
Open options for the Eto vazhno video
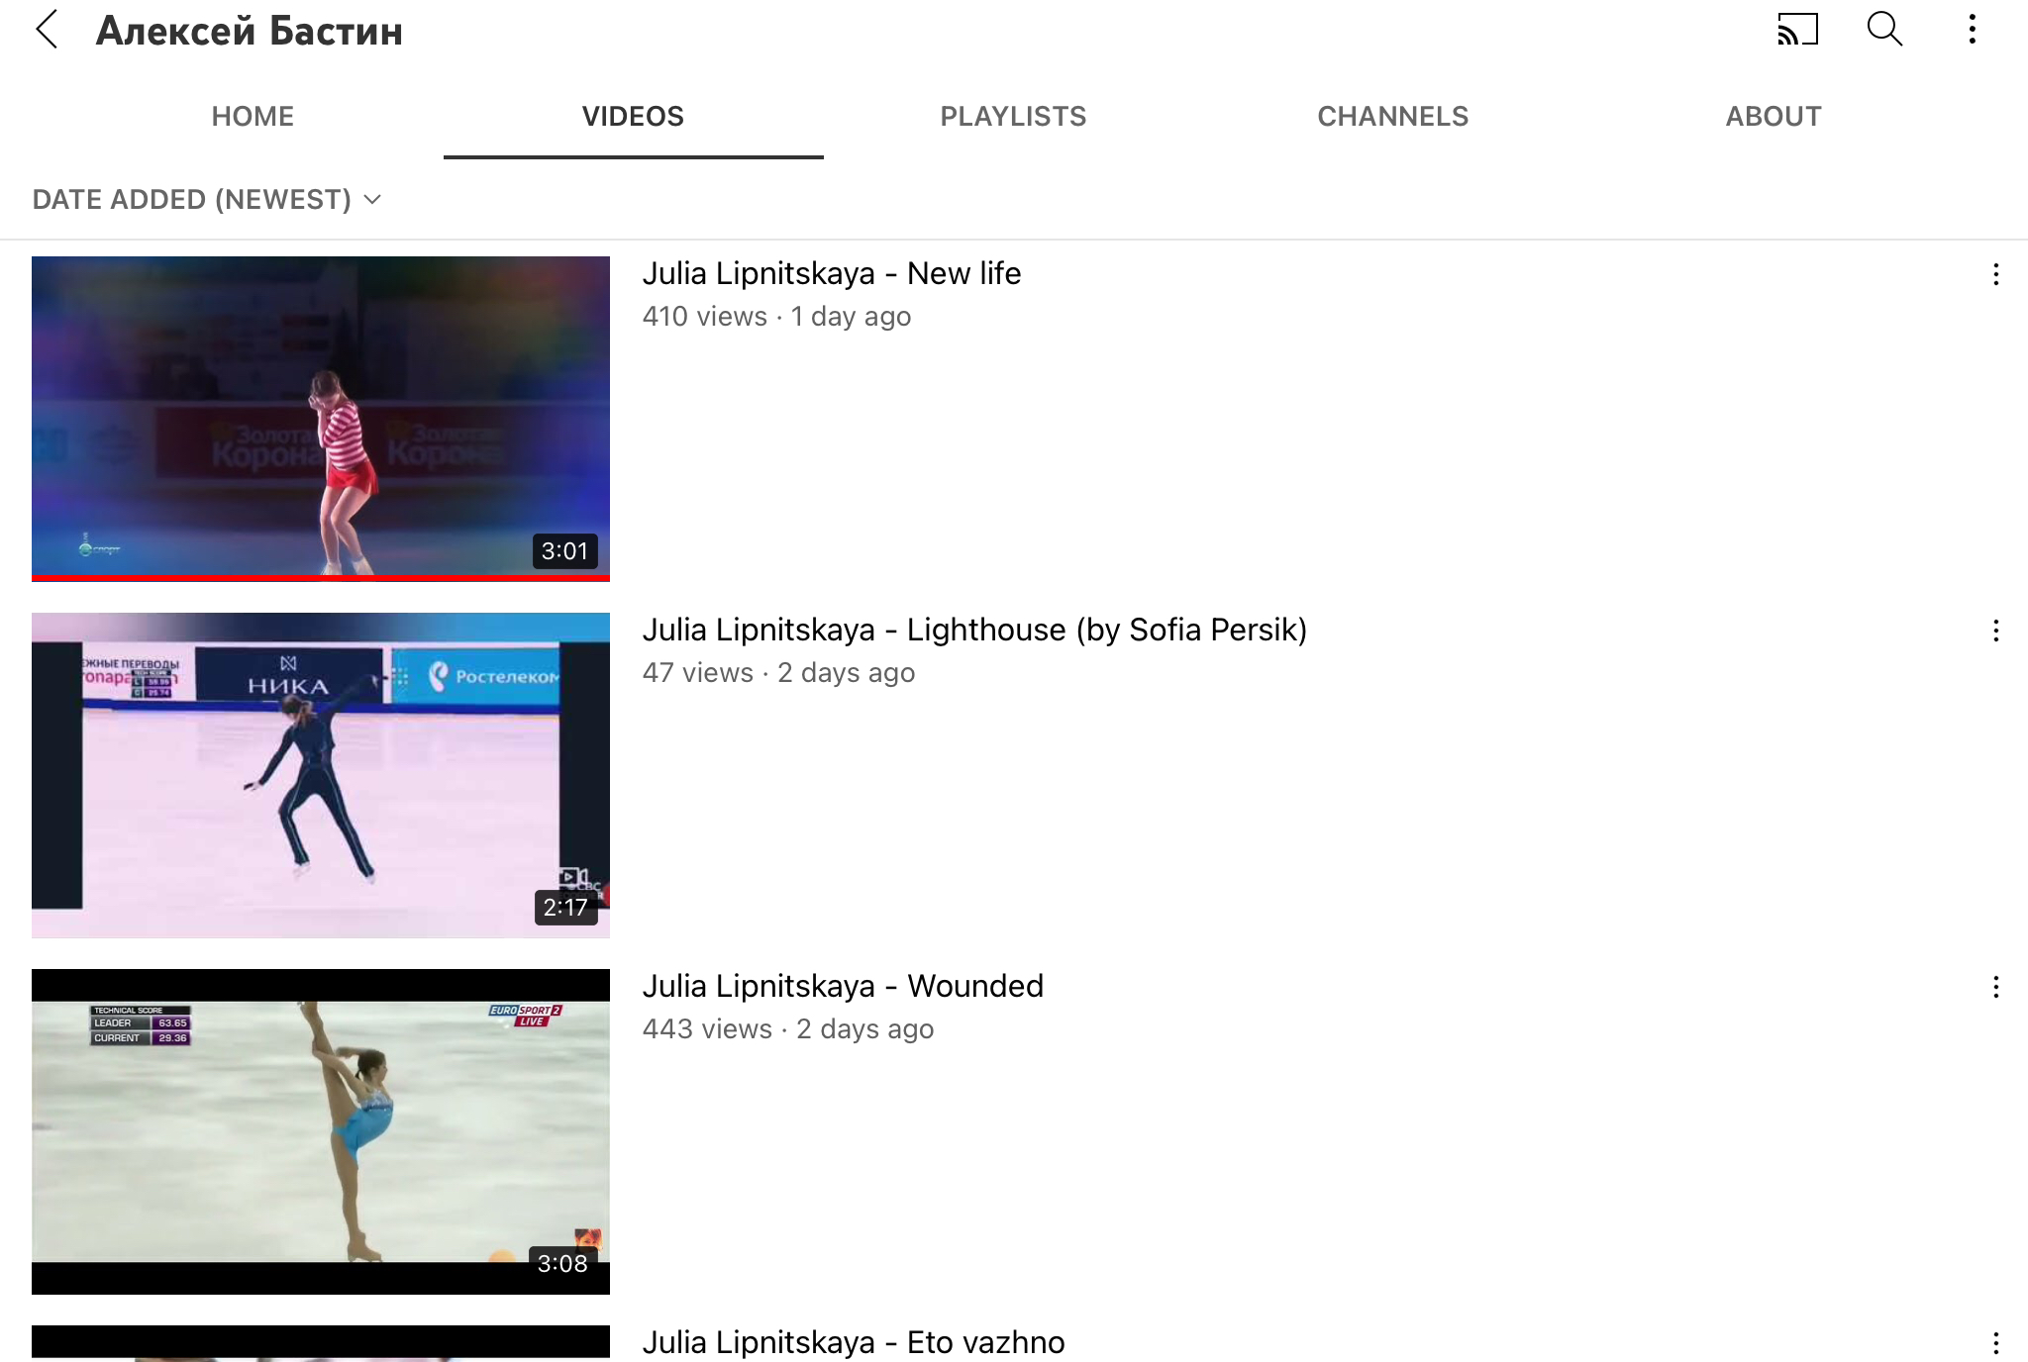(x=1995, y=1342)
